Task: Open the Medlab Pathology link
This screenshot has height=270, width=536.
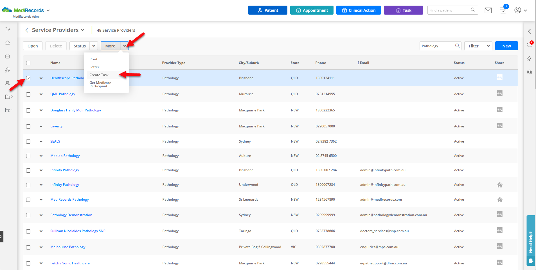Action: 65,156
